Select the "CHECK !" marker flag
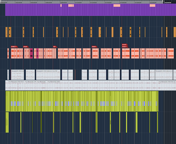Image resolution: width=176 pixels, height=144 pixels. pos(14,47)
